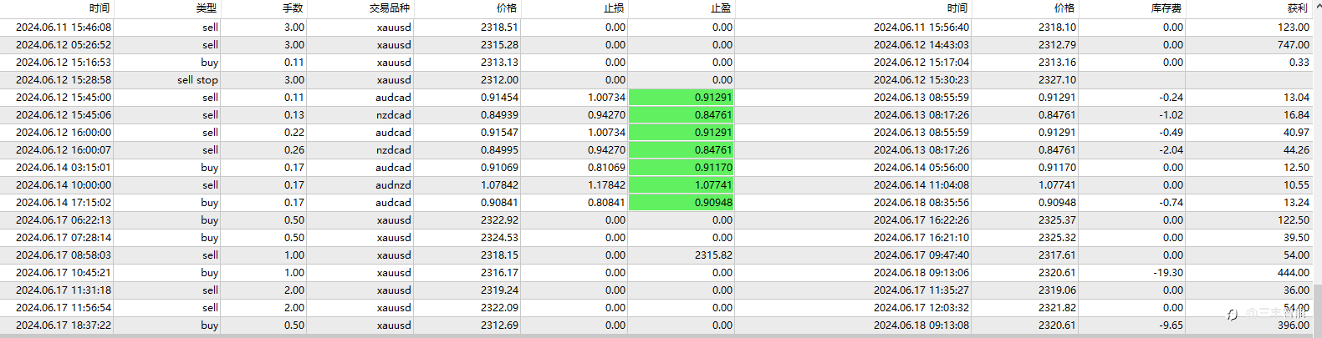Screen dimensions: 1322x338
Task: Click swap value -9.65
Action: click(1171, 325)
